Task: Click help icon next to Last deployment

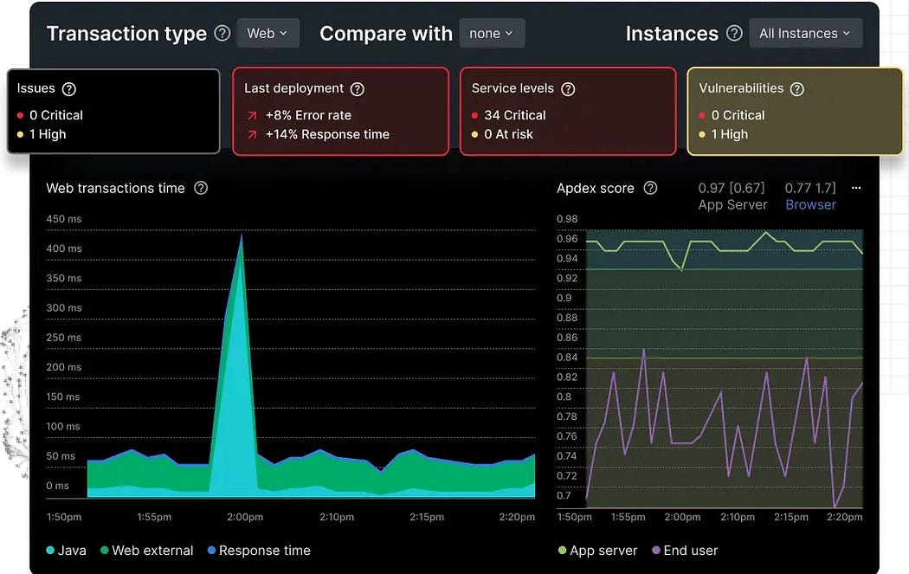Action: coord(357,89)
